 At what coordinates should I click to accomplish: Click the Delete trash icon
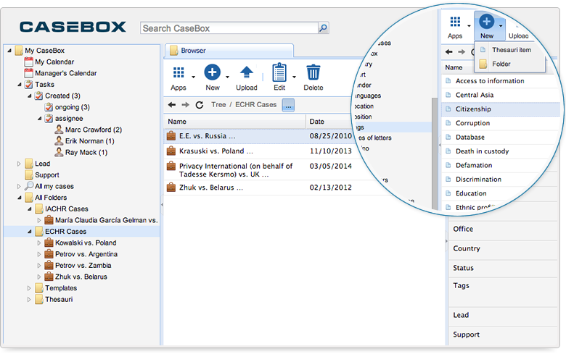tap(313, 72)
